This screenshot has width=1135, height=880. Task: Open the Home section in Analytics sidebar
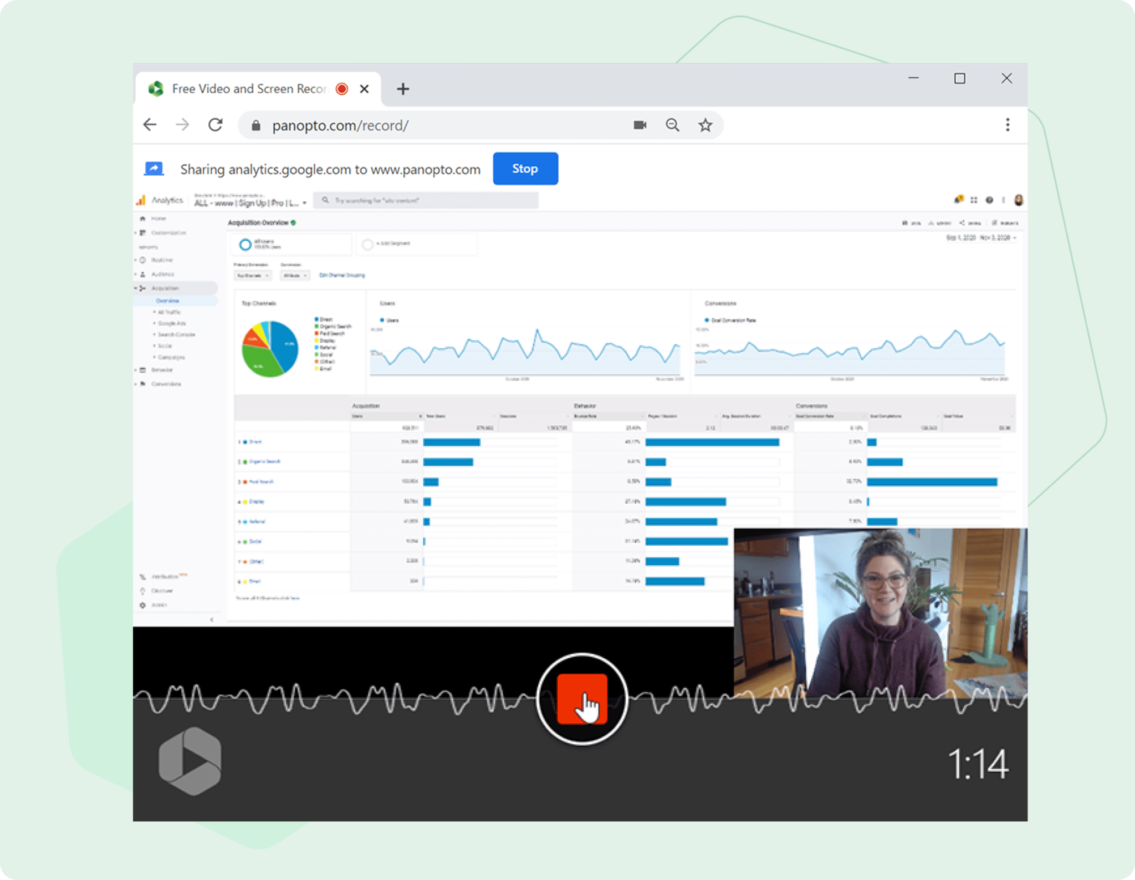pyautogui.click(x=158, y=218)
